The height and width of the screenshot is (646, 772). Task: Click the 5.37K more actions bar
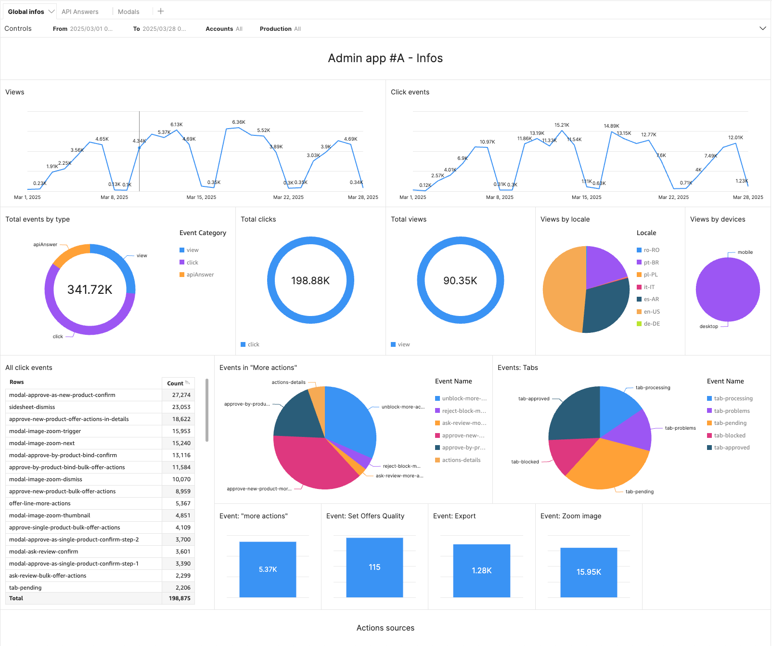pyautogui.click(x=268, y=569)
